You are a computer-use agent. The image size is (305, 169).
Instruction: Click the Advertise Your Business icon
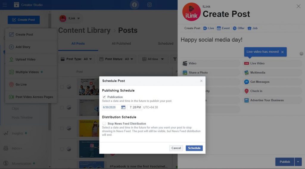coord(246,100)
